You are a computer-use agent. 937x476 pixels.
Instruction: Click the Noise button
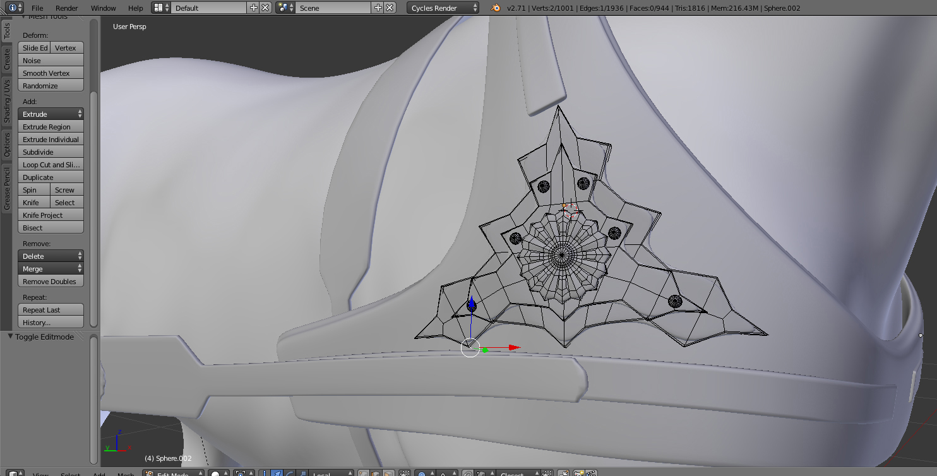coord(51,60)
